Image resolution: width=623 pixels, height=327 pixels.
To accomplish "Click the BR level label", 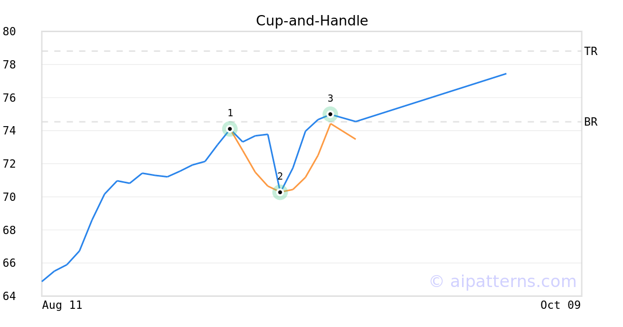I will (x=591, y=122).
